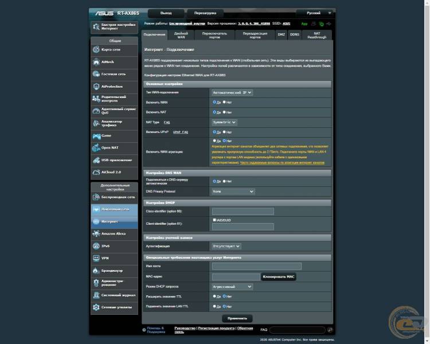Open the NAT Type Symmetric dropdown
Screen dimensions: 430x344
(224, 122)
